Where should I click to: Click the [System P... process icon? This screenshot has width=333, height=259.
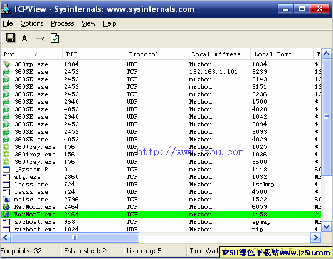[6, 170]
